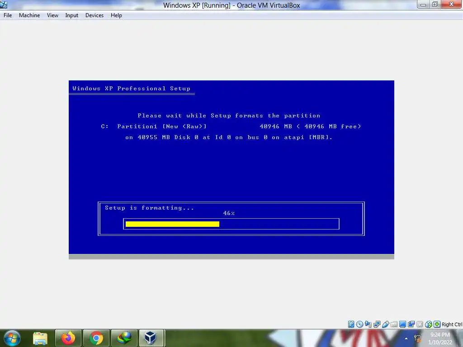Click the mouse integration status icon
This screenshot has height=347, width=463.
[429, 324]
